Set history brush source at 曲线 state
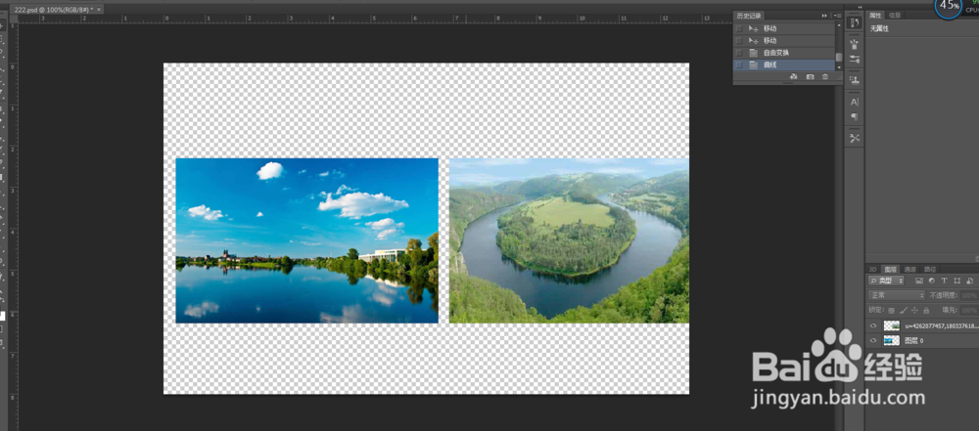The width and height of the screenshot is (979, 431). point(739,65)
